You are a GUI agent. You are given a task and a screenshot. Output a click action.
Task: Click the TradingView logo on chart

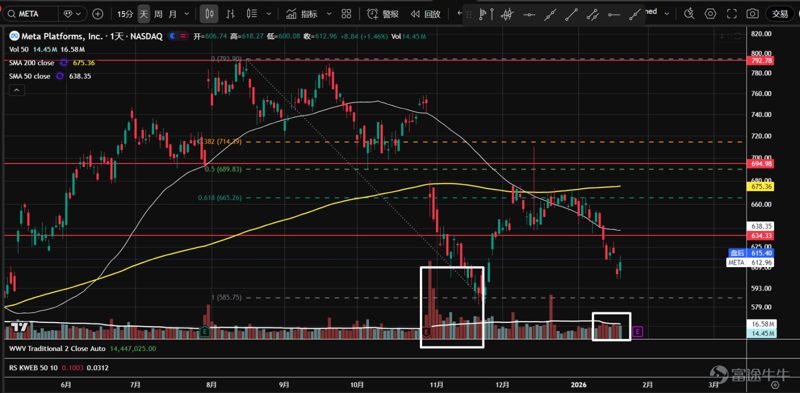pos(19,327)
